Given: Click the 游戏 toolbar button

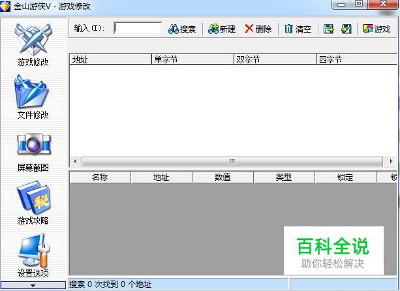Looking at the screenshot, I should point(377,29).
